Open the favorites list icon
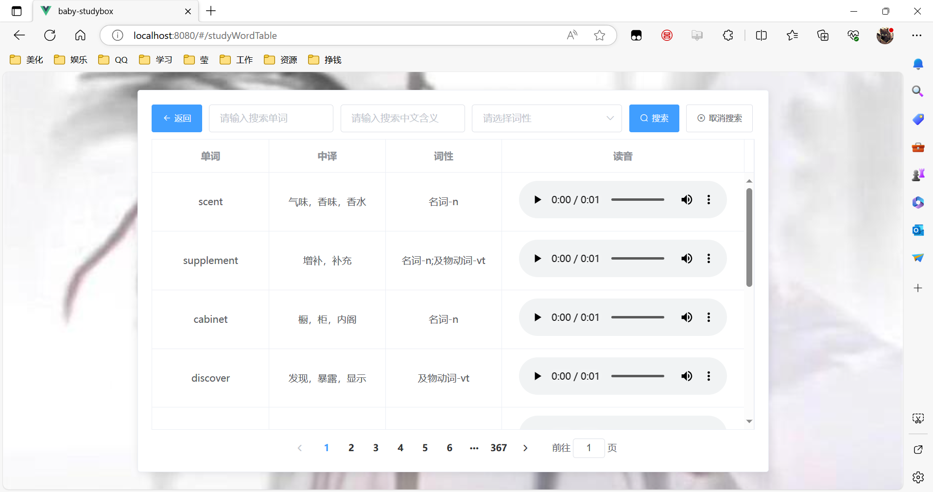 (x=793, y=35)
